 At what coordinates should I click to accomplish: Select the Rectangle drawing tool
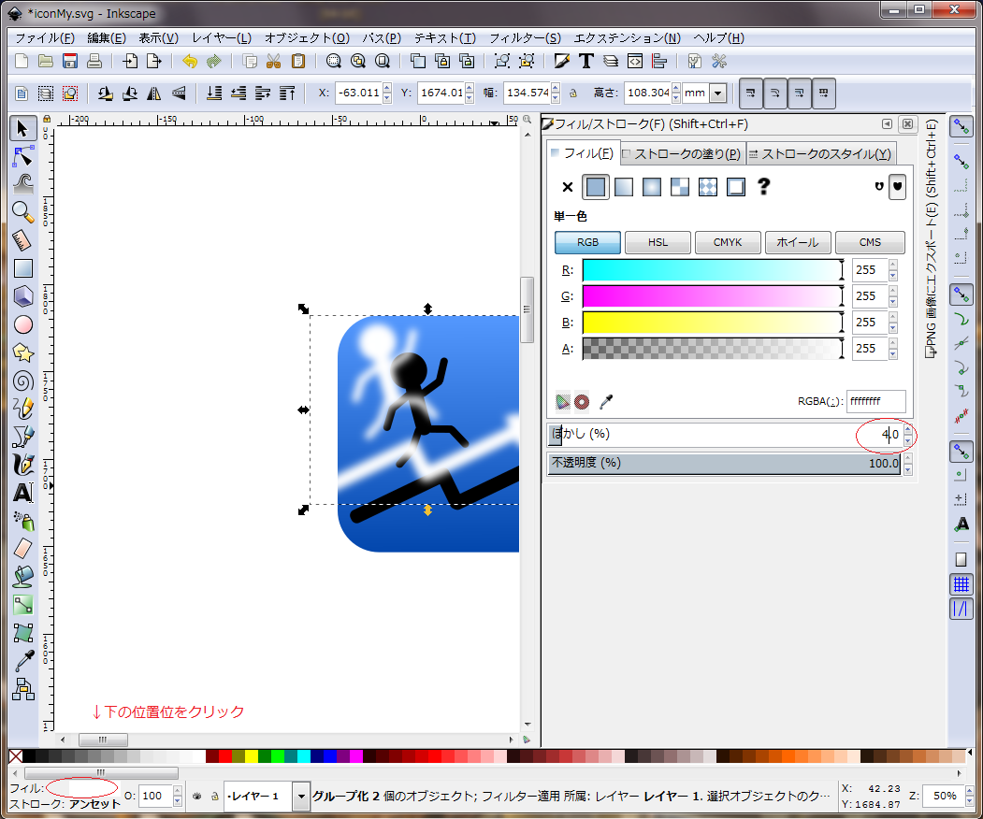click(x=23, y=268)
